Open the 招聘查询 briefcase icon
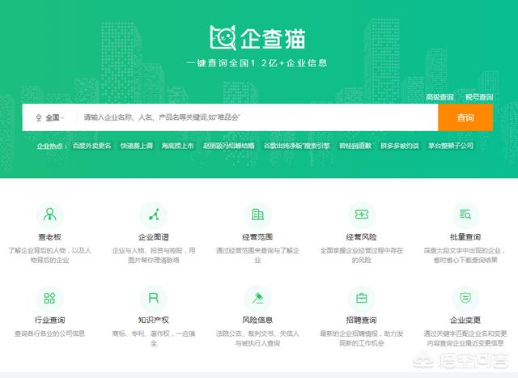The width and height of the screenshot is (518, 378). pos(362,298)
